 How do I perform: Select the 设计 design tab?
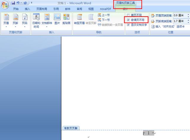coord(125,9)
